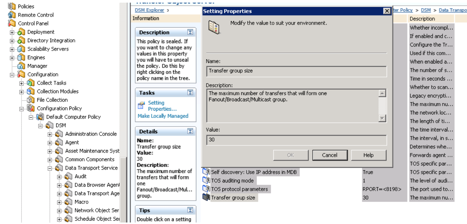Click the Help button in dialog
Image resolution: width=467 pixels, height=224 pixels.
coord(368,155)
